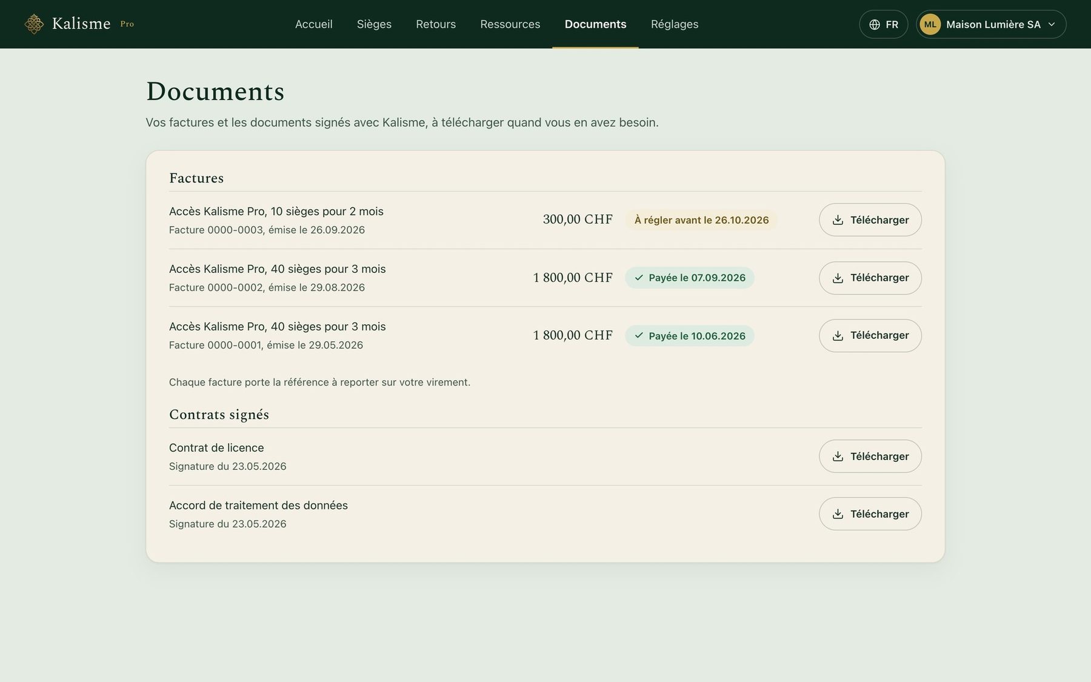Click download icon for Accord de traitement
The image size is (1091, 682).
click(838, 514)
